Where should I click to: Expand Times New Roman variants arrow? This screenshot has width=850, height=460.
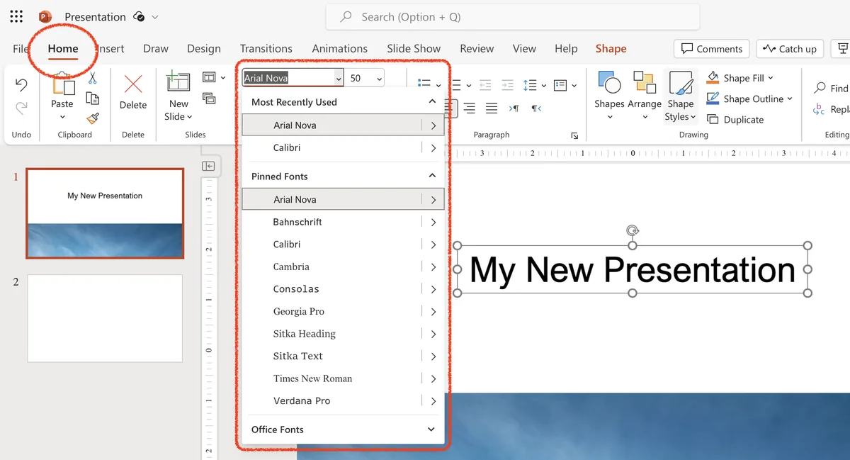click(433, 378)
